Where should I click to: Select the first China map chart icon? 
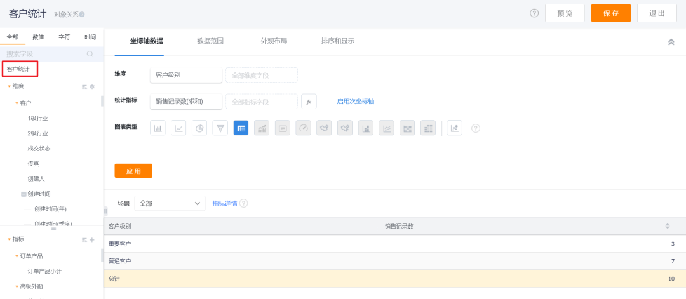(324, 128)
